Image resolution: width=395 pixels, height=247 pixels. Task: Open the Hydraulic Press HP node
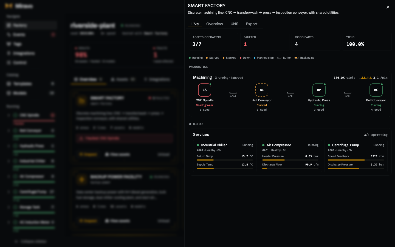click(x=319, y=90)
